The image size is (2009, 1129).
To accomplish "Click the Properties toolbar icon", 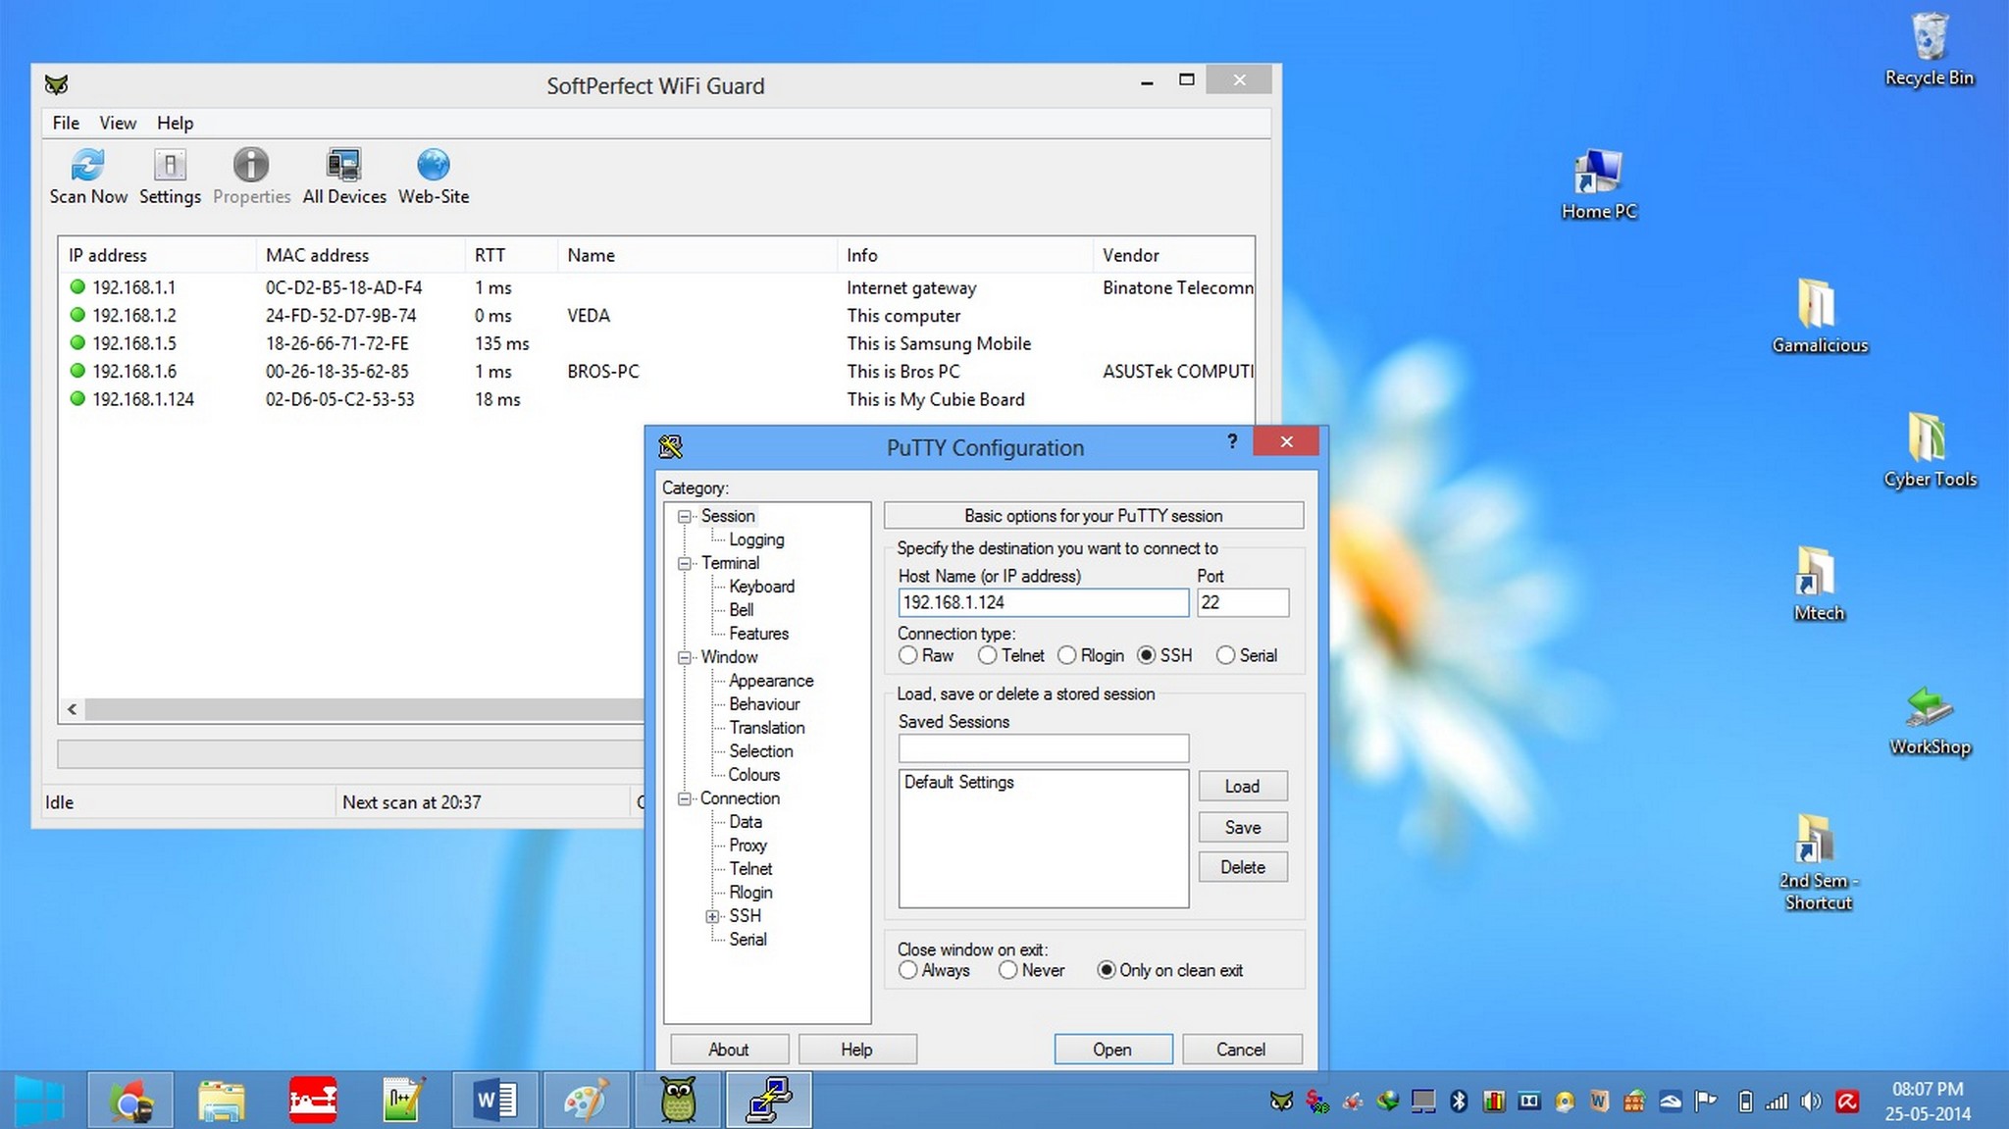I will click(251, 177).
